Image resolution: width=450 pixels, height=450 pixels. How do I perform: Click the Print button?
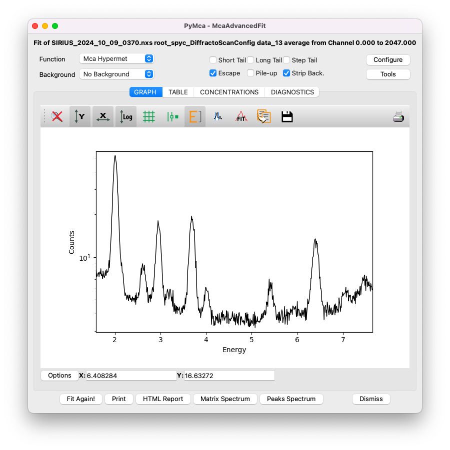(x=119, y=399)
